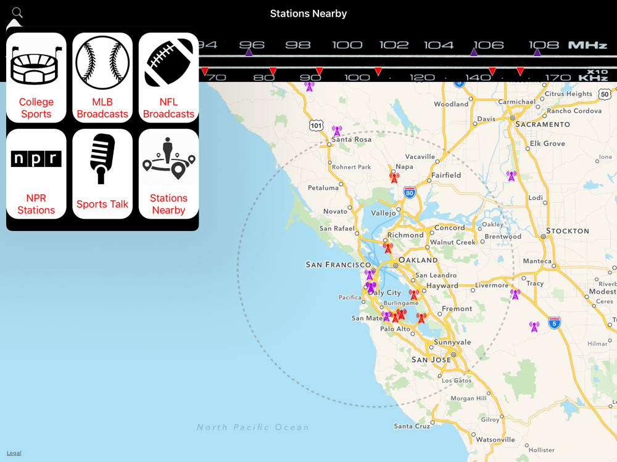This screenshot has width=617, height=462.
Task: Tap red AM marker near 80 on dial
Action: coord(273,71)
